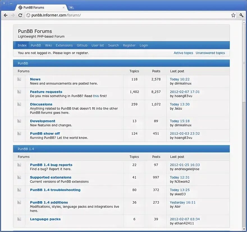This screenshot has width=247, height=232.
Task: Open the PunBB navigation item
Action: click(36, 46)
